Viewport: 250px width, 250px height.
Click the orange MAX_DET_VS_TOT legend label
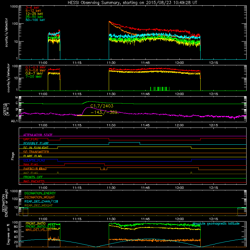tap(38, 230)
